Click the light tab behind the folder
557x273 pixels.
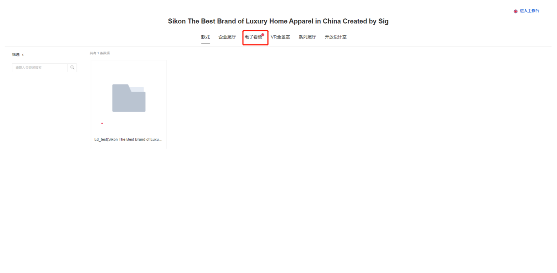click(138, 89)
